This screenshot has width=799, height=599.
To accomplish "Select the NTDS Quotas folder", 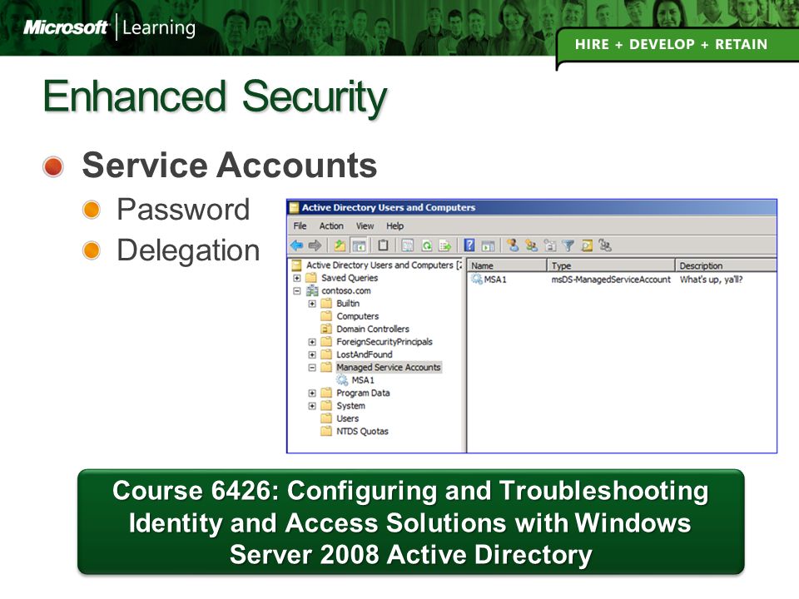I will 362,432.
